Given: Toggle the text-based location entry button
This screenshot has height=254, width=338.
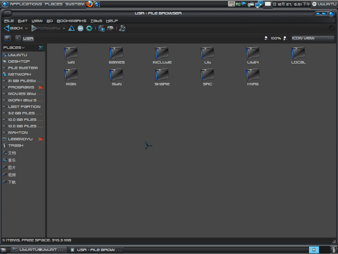Looking at the screenshot, I should [8, 38].
